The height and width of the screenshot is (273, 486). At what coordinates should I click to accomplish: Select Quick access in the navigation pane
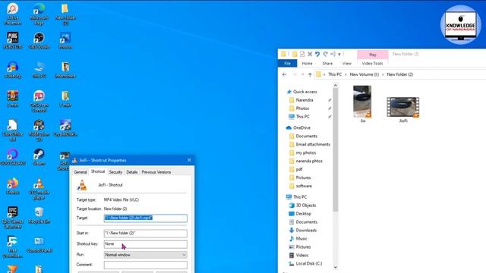coord(305,92)
